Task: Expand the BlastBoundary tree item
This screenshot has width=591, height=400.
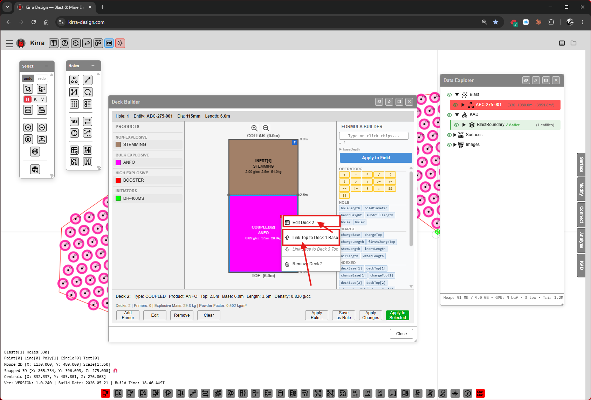Action: (464, 125)
